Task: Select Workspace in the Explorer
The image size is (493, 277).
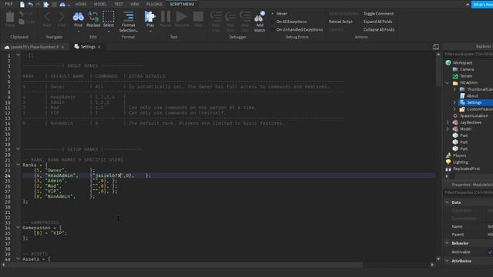Action: 462,63
